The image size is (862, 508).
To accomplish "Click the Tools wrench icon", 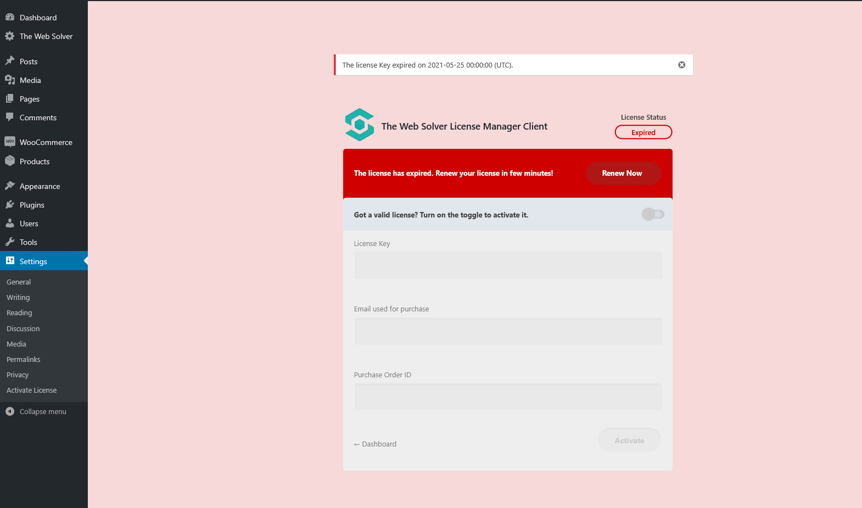I will pos(10,242).
